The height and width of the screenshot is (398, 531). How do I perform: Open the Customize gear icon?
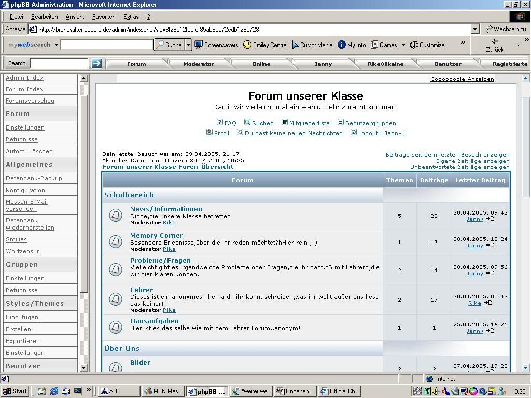pos(413,45)
